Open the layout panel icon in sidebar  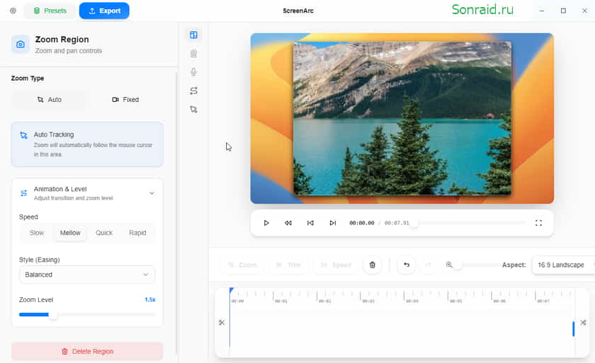[x=193, y=35]
